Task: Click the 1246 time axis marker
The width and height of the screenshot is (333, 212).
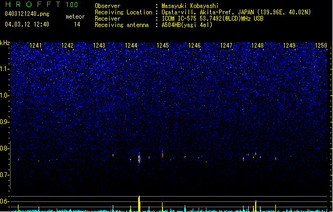Action: point(194,46)
